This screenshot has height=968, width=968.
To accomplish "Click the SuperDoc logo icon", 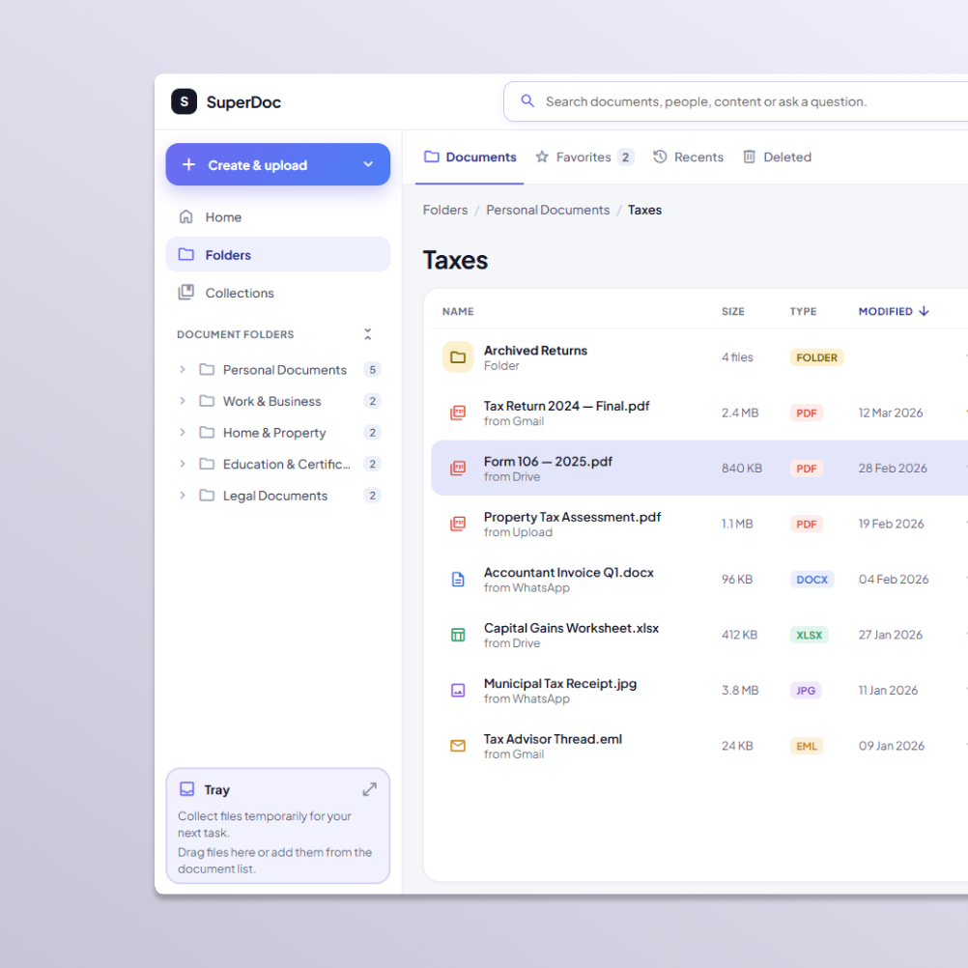I will [x=184, y=101].
